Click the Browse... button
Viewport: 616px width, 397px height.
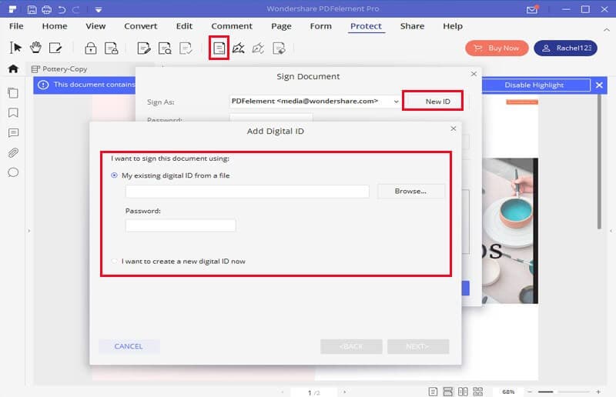pyautogui.click(x=410, y=192)
